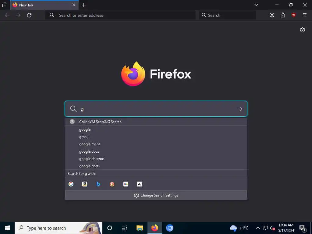Viewport: 312px width, 234px height.
Task: Switch to Firefox on the taskbar
Action: coord(154,228)
